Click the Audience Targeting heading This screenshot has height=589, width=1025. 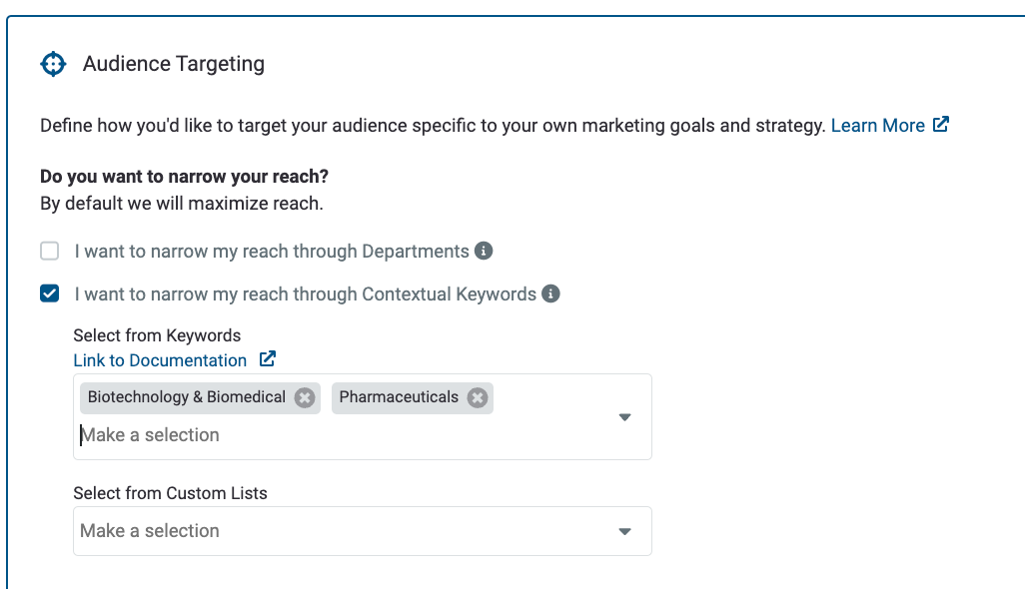tap(174, 64)
